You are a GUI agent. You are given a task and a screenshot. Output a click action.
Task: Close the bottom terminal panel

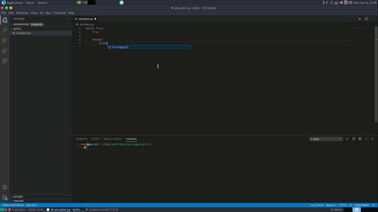(x=373, y=139)
